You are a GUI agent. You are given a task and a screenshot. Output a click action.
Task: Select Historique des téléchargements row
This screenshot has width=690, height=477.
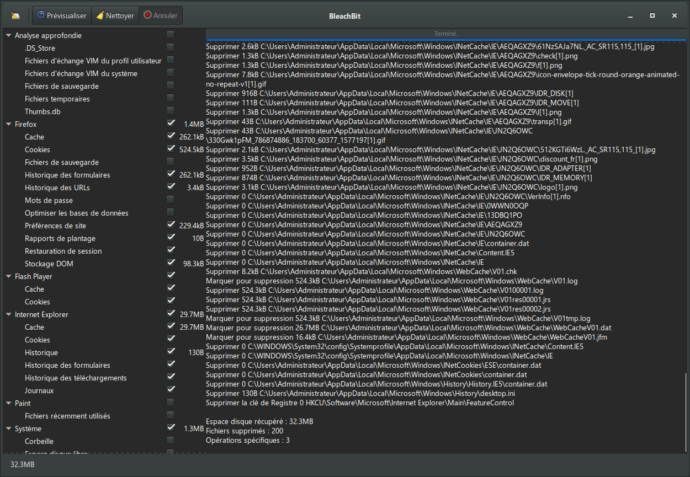[103, 378]
